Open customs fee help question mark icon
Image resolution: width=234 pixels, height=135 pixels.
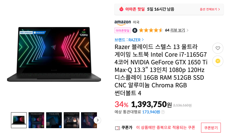click(163, 112)
